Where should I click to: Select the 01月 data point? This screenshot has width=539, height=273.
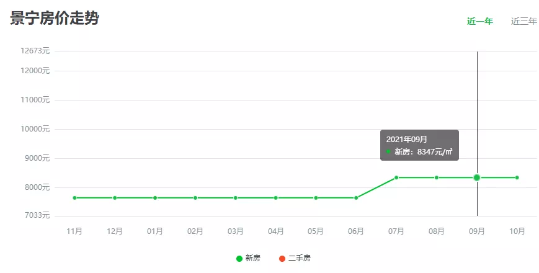(155, 198)
